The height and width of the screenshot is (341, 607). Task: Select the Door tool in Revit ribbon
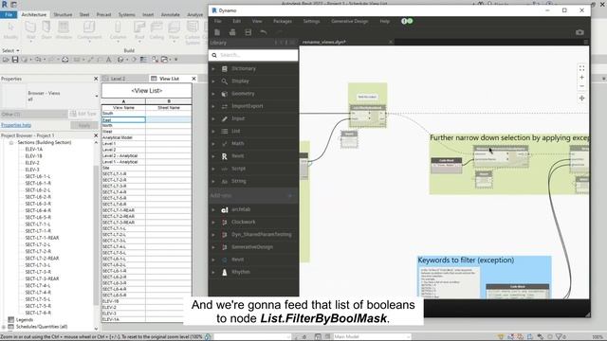[46, 30]
